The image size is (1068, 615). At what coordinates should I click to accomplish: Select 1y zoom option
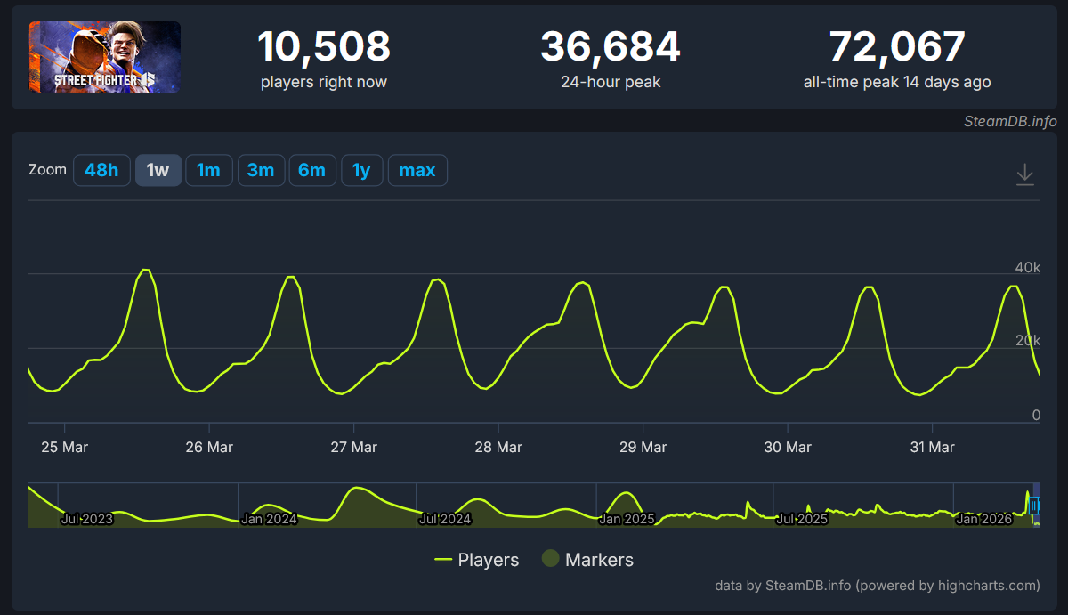tap(362, 170)
